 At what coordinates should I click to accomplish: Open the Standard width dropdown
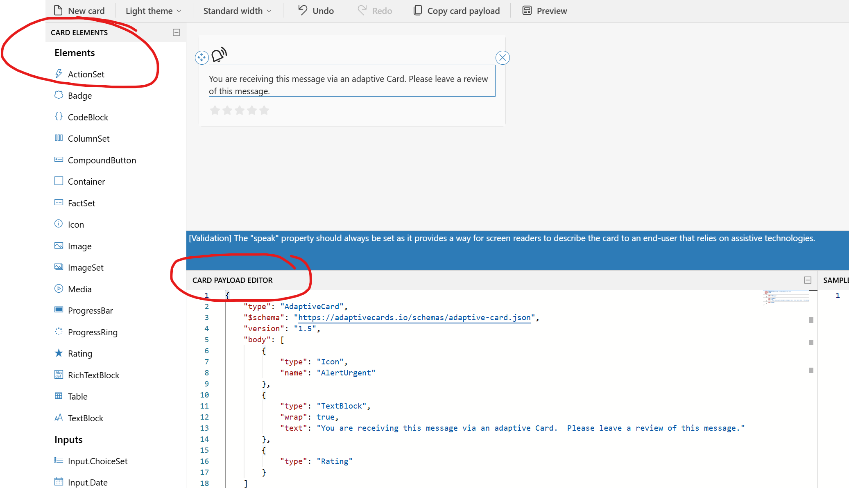tap(237, 11)
